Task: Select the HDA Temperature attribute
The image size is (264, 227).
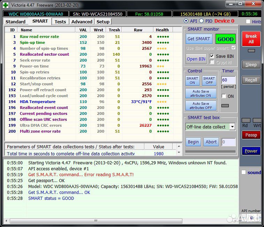Action: click(93, 102)
